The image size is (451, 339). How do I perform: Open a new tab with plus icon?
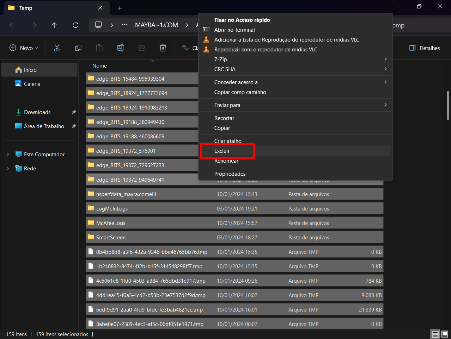tap(120, 8)
